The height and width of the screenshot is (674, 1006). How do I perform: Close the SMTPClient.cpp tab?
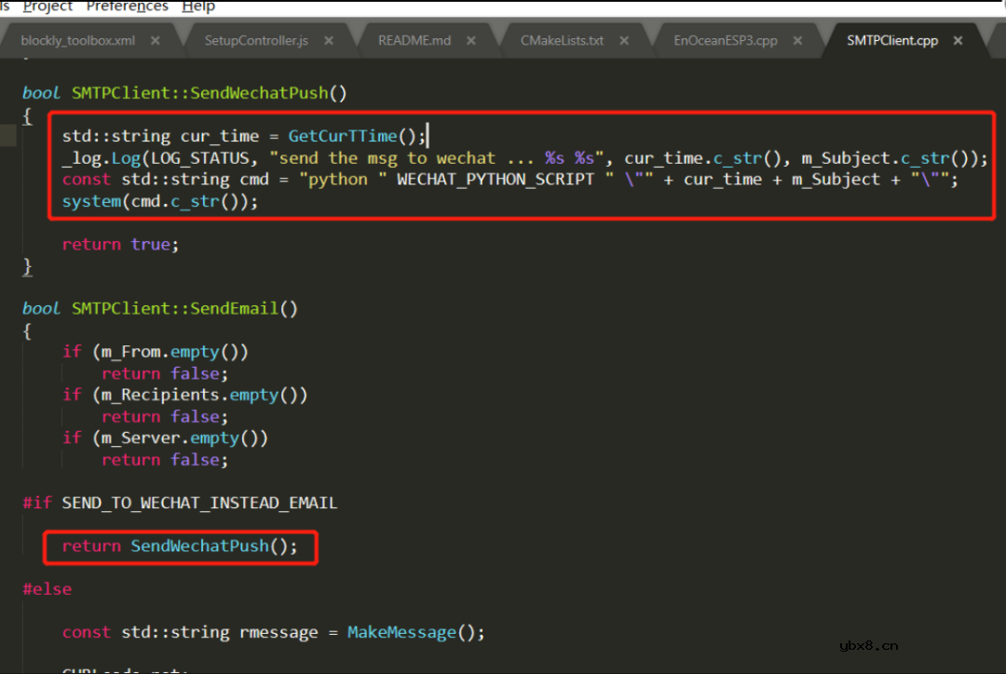coord(958,41)
